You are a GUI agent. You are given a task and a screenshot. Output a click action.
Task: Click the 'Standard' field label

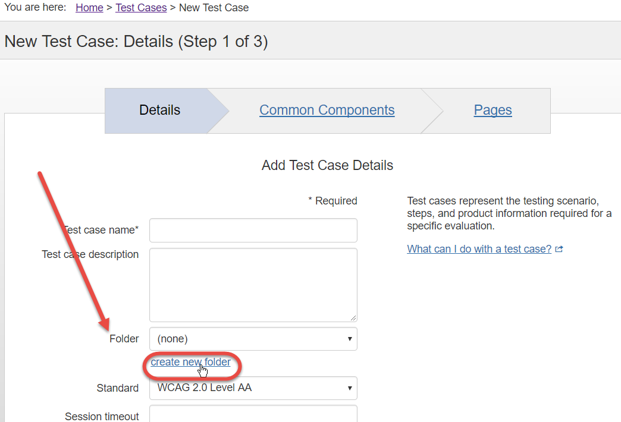117,388
